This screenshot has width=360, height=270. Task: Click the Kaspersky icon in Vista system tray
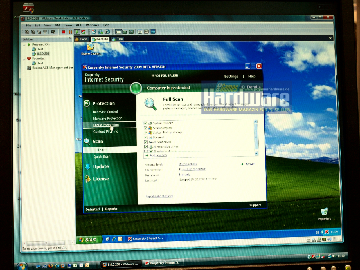point(313,256)
